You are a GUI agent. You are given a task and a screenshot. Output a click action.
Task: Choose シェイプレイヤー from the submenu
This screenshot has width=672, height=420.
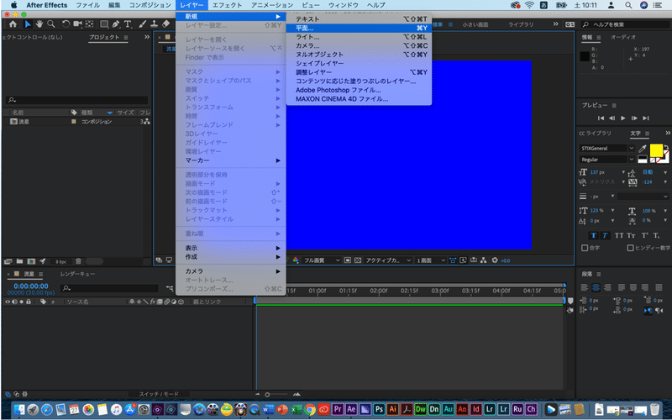point(359,64)
